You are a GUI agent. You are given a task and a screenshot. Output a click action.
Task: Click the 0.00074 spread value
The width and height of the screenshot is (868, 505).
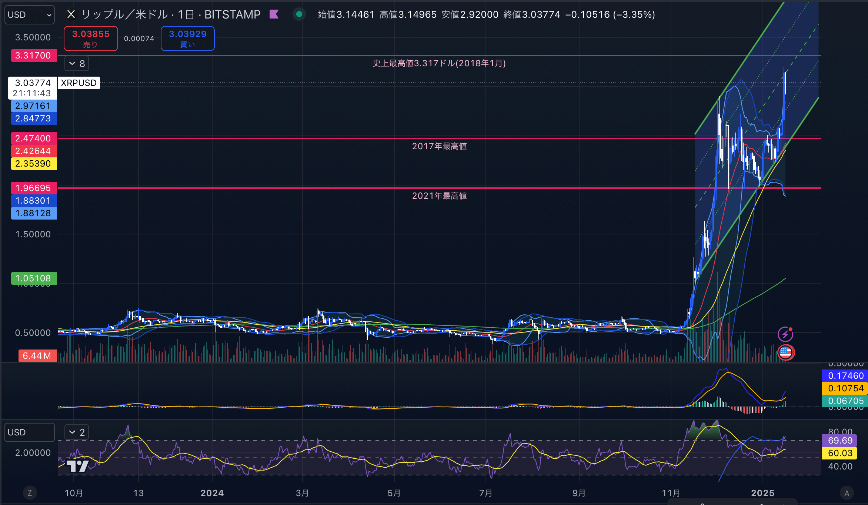[139, 39]
